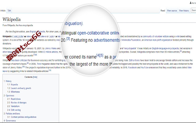Image resolution: width=196 pixels, height=123 pixels.
Task: Follow the 'fake news' link
Action: click(190, 68)
